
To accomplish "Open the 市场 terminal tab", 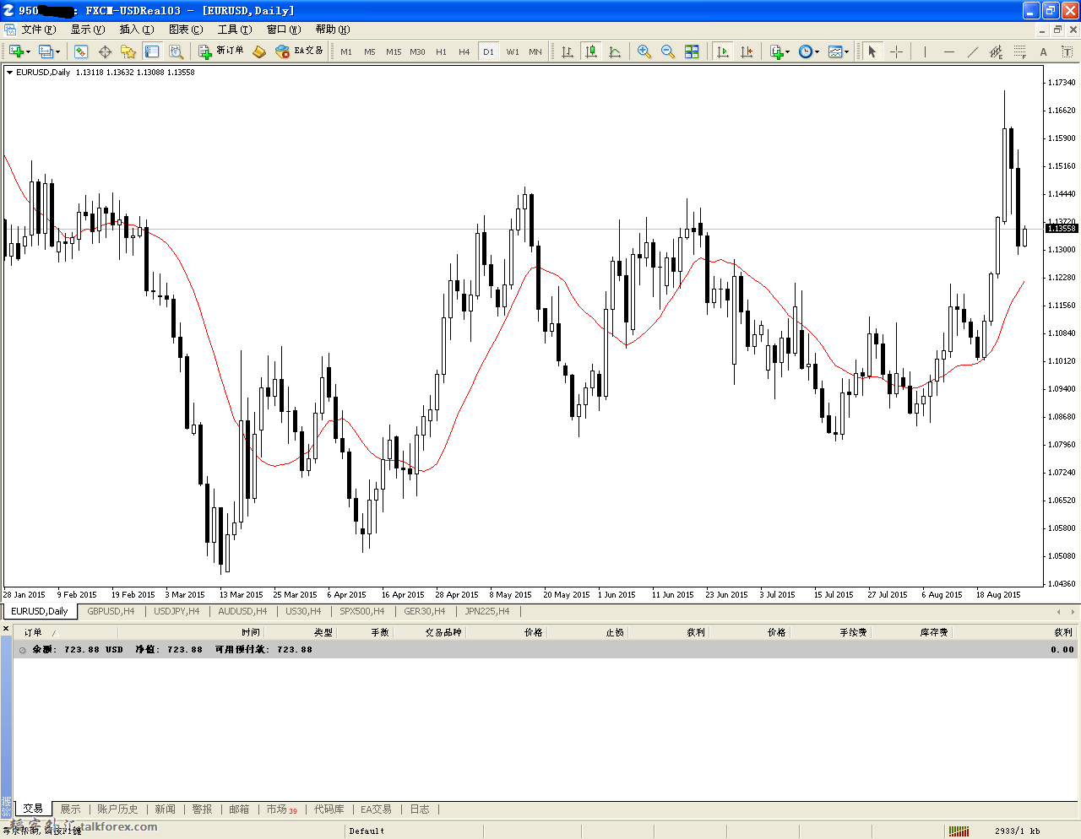I will [281, 809].
